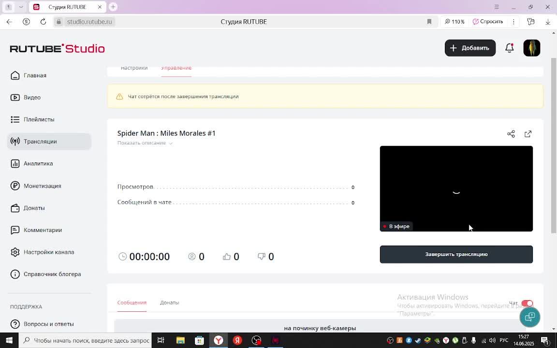557x348 pixels.
Task: Go to the Видео section
Action: tap(32, 97)
